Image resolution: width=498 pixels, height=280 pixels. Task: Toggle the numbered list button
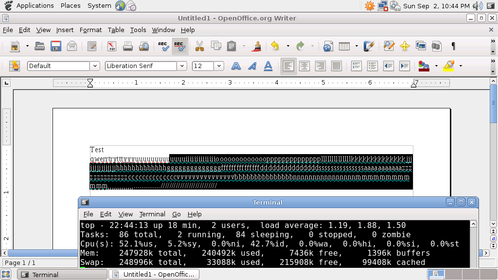pyautogui.click(x=356, y=66)
